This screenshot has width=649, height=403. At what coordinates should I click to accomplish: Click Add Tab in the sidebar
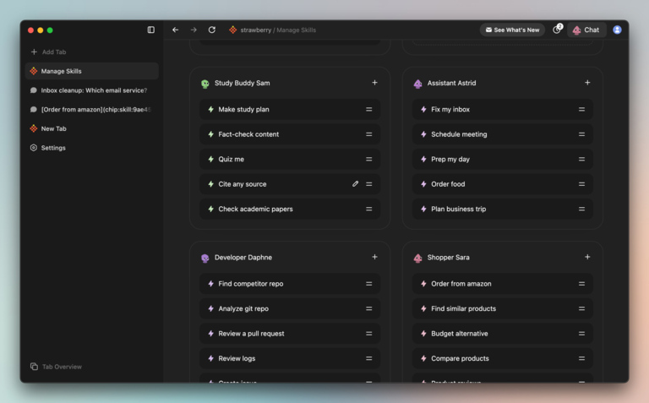[48, 52]
